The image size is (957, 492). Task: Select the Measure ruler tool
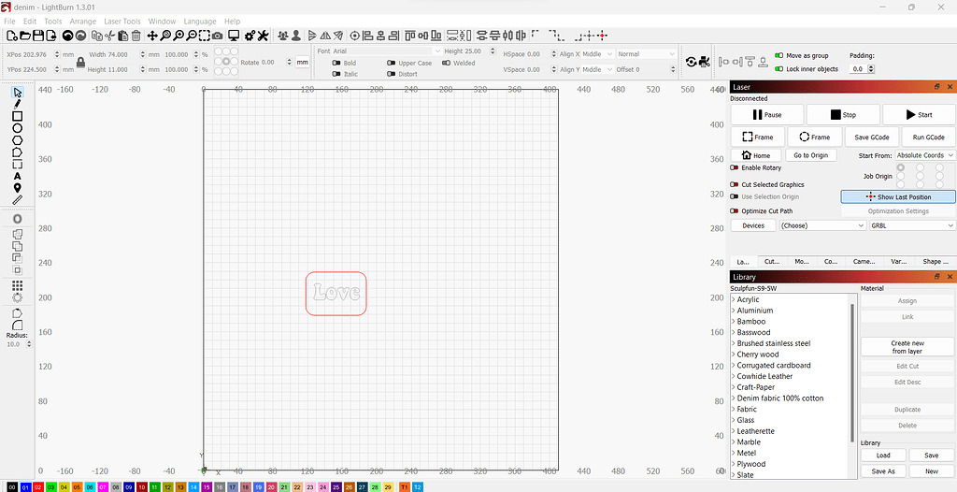point(17,200)
